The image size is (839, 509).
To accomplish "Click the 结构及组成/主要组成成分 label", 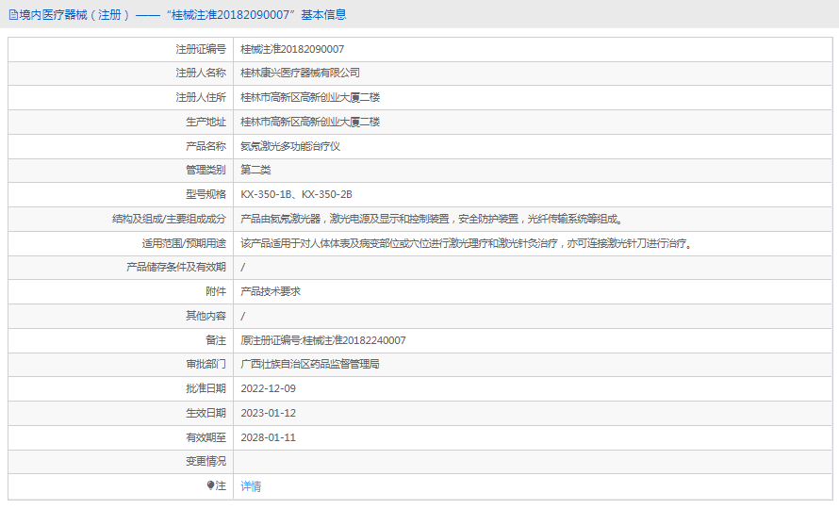I will 169,219.
